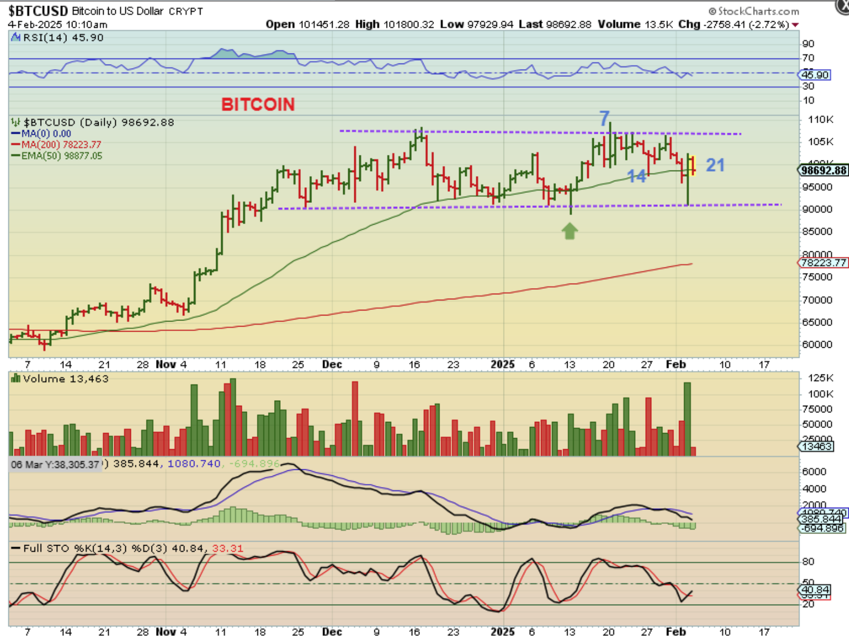Click the grey '06 Mar Y:38,305.37' readout
This screenshot has height=637, width=849.
[55, 464]
